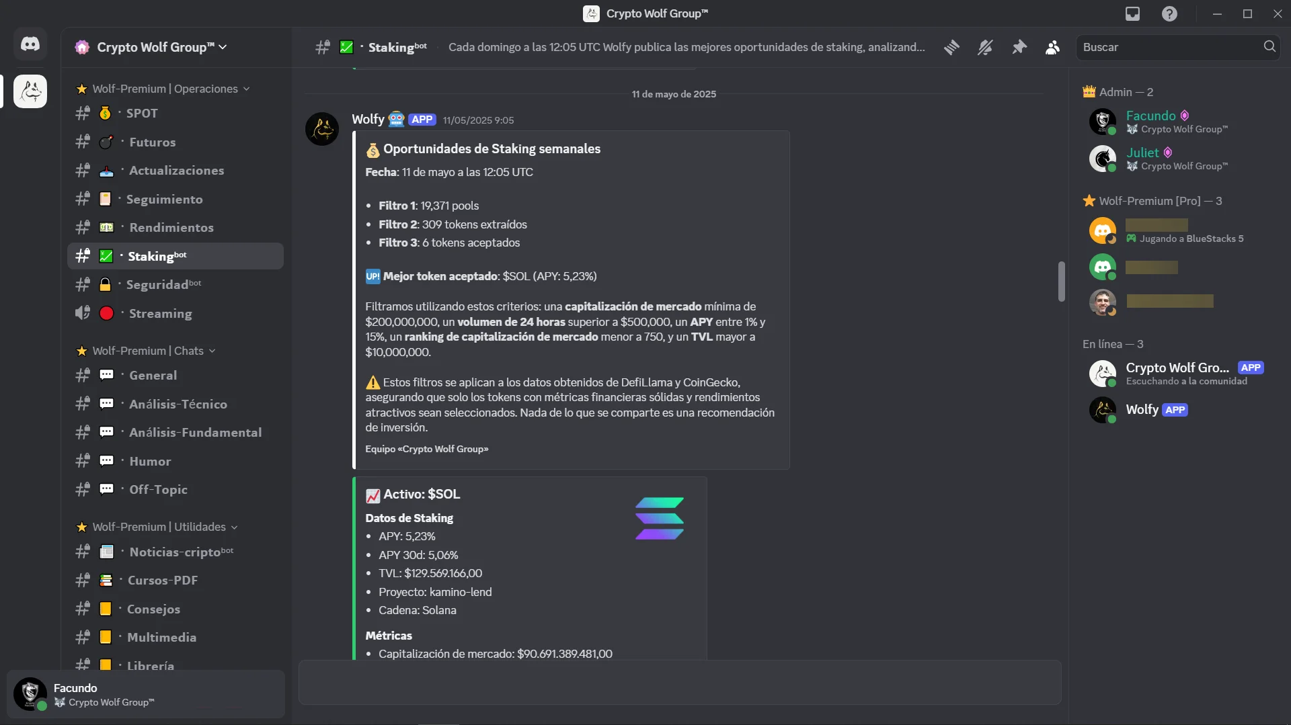
Task: Click the message timestamp 11/05/2025 9:05
Action: 478,120
